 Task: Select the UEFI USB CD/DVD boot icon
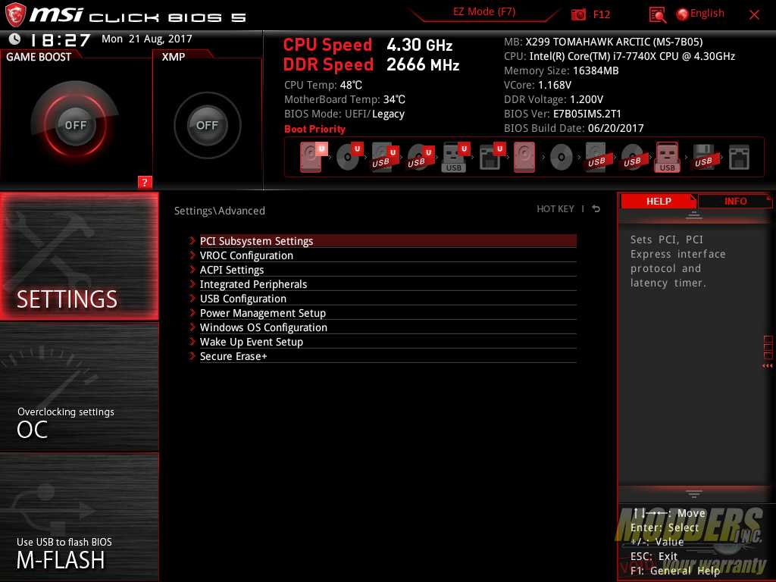tap(420, 157)
